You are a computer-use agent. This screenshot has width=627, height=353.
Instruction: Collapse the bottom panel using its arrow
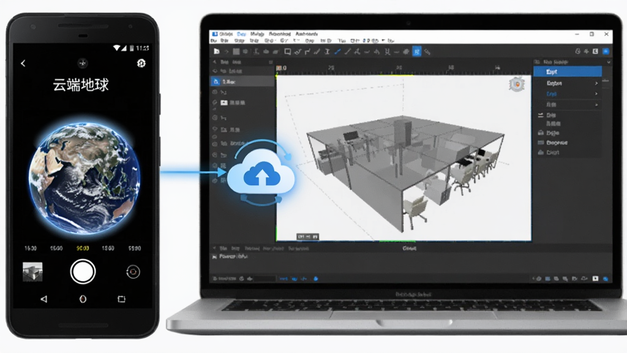tap(214, 248)
